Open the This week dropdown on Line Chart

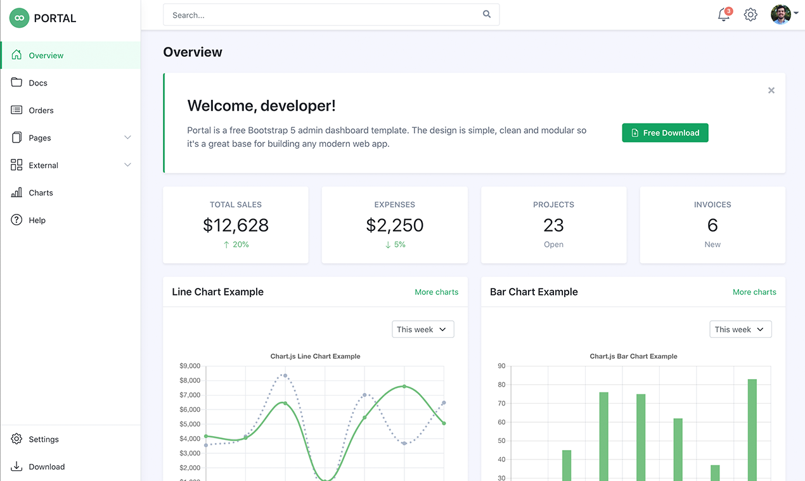[422, 329]
